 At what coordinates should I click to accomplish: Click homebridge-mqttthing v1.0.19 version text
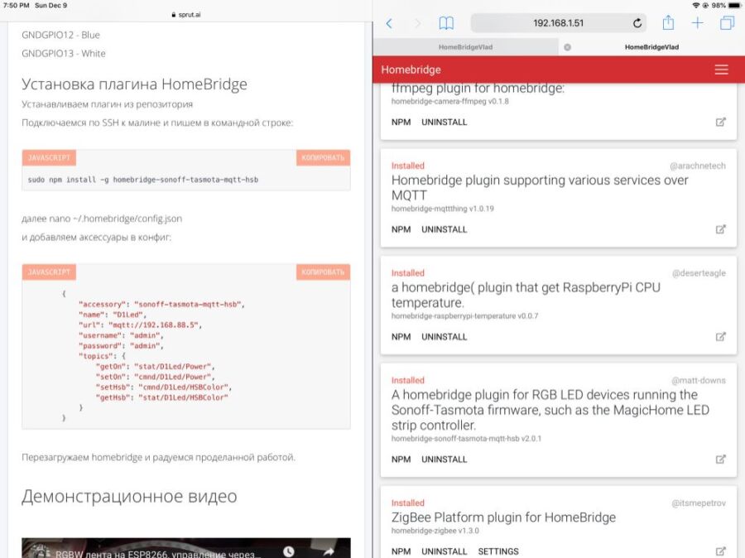point(442,209)
